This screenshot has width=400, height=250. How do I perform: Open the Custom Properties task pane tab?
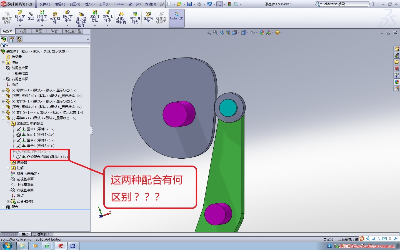point(397,89)
